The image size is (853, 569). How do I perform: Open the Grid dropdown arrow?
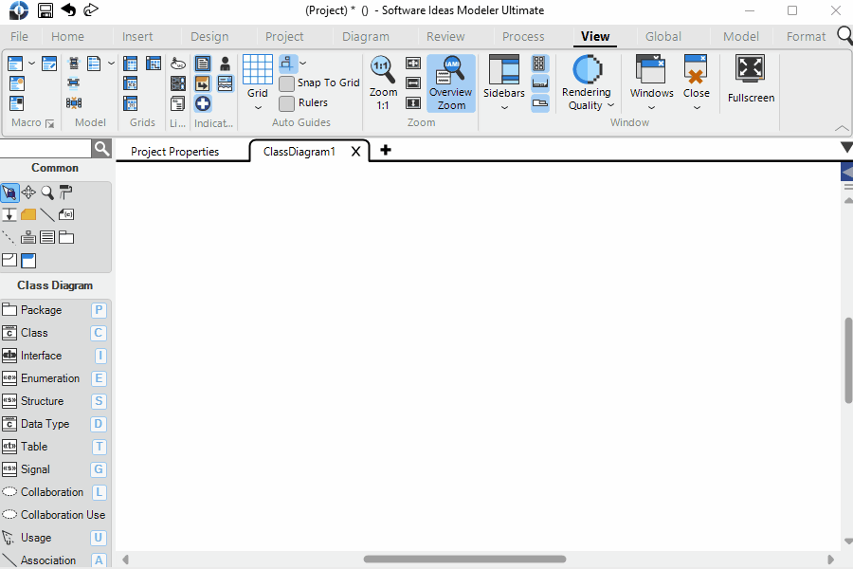tap(257, 106)
